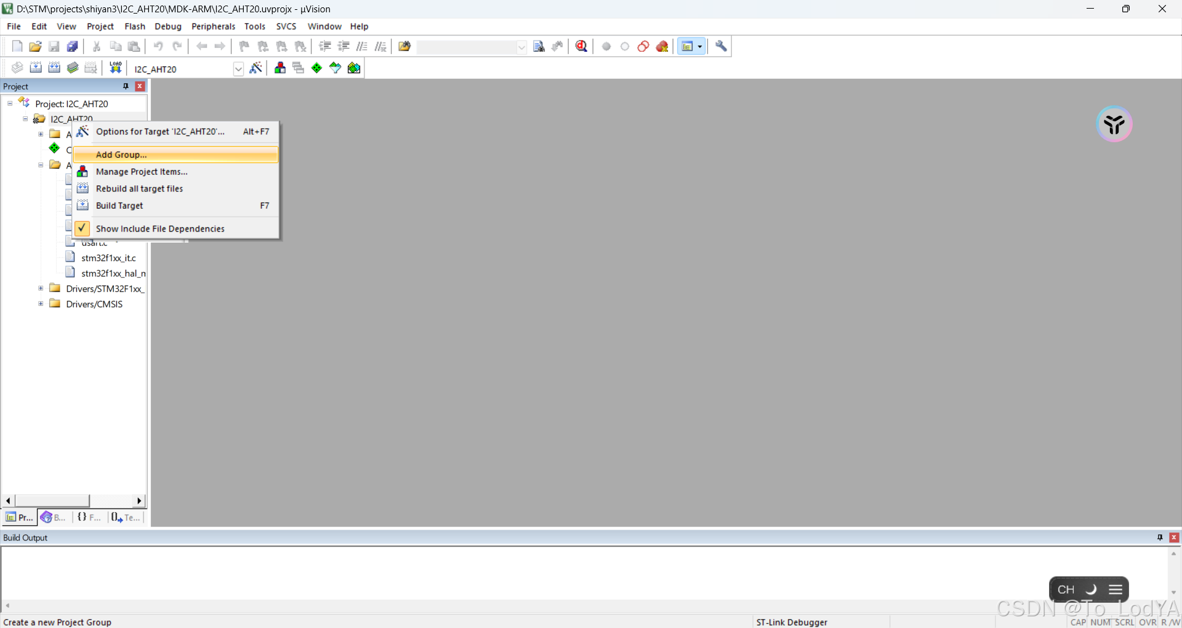This screenshot has height=628, width=1182.
Task: Open the find text combo box dropdown
Action: tap(521, 47)
